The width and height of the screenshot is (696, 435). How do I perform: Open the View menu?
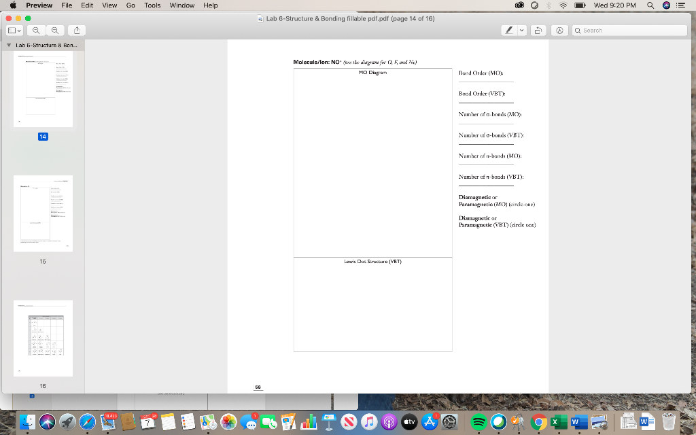tap(109, 5)
